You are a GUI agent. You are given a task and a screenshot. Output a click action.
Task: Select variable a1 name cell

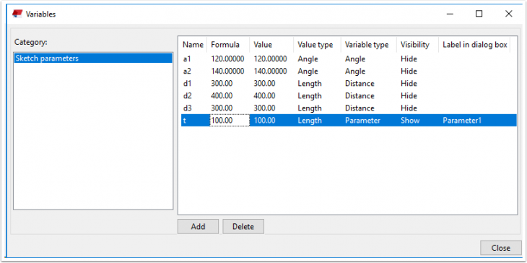click(x=187, y=59)
